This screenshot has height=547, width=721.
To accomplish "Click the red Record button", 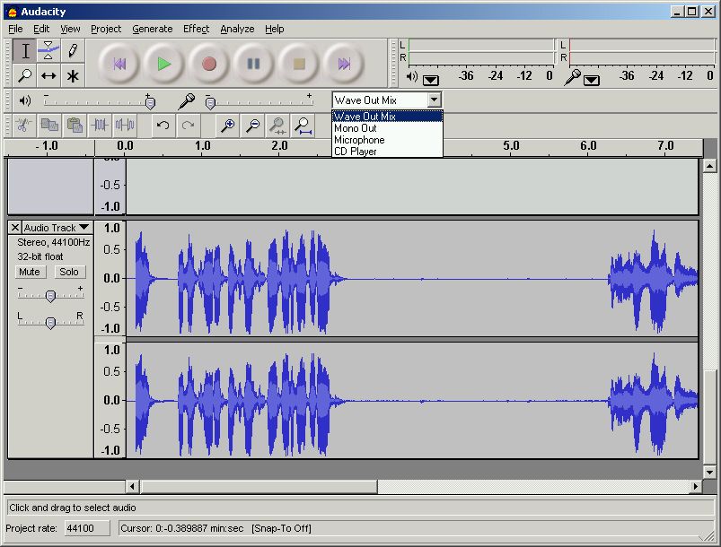I will click(209, 64).
